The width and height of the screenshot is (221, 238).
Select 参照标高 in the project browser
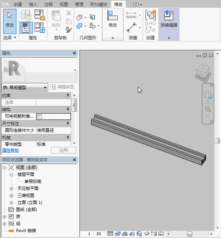33,182
